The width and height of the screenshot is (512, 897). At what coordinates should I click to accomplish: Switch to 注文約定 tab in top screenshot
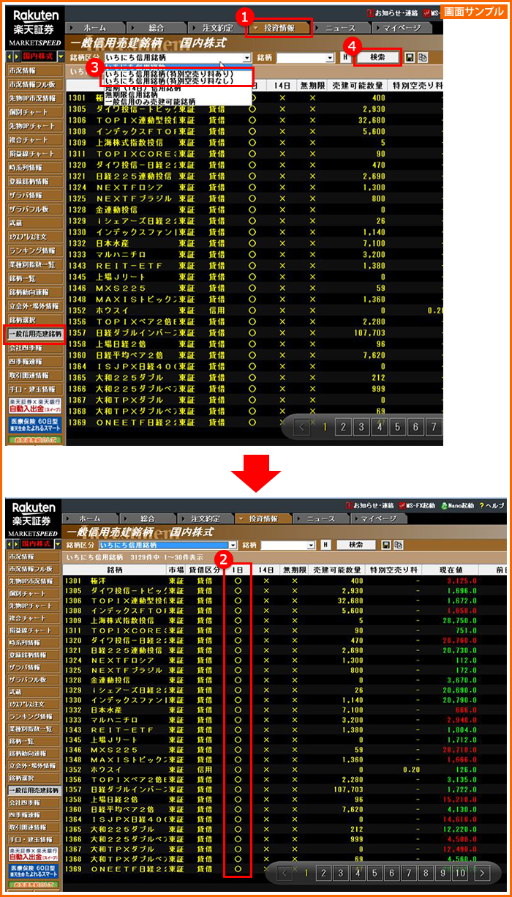(x=217, y=27)
